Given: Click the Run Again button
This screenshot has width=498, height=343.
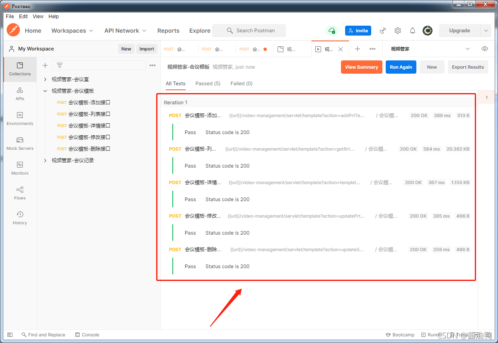Looking at the screenshot, I should [x=401, y=67].
